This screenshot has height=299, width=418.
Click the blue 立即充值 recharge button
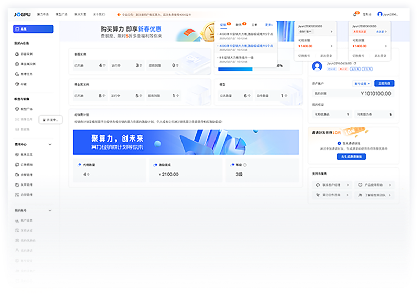[x=384, y=83]
